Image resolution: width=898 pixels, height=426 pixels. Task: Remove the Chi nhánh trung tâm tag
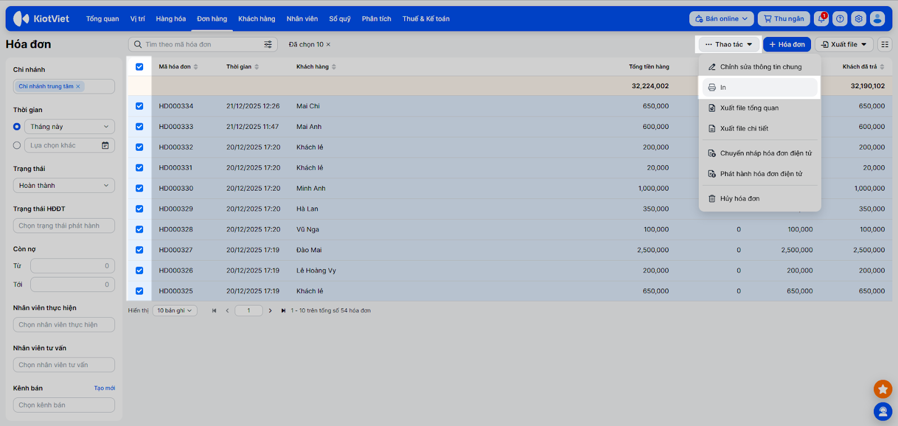click(78, 86)
